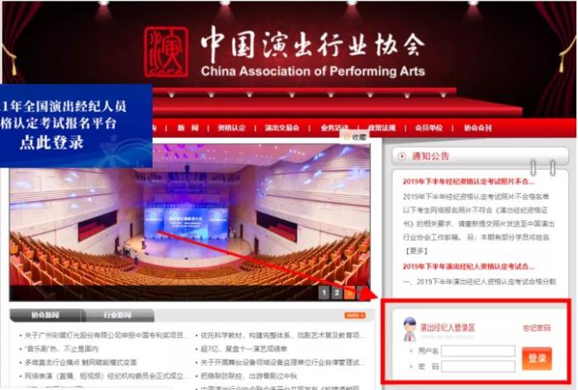
Task: Select the orange active slide indicator
Action: 349,293
